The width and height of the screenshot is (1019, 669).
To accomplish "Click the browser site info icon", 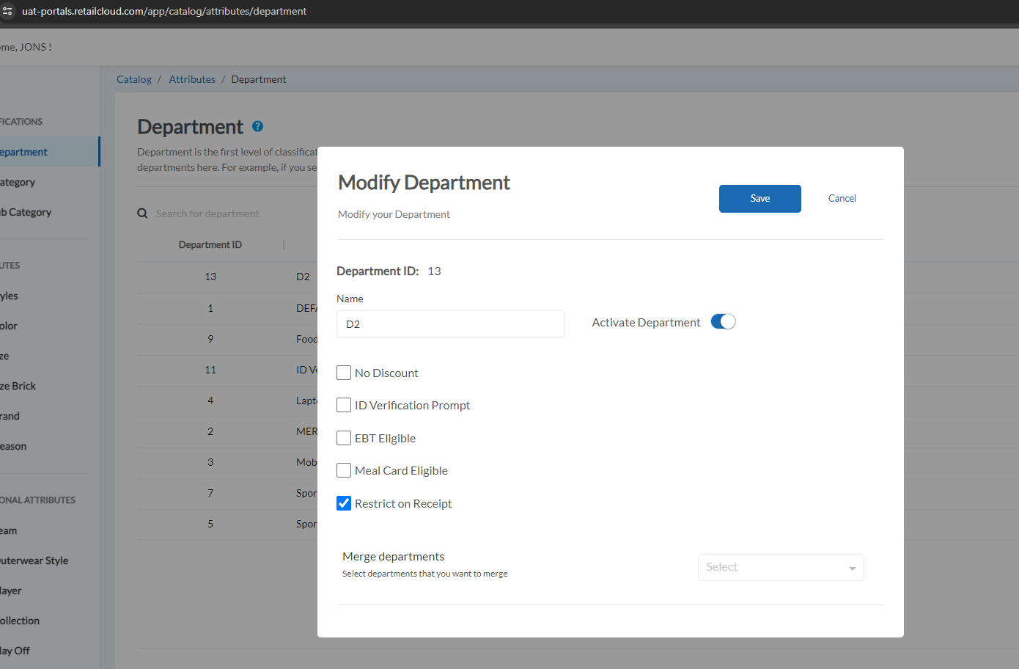I will click(7, 11).
